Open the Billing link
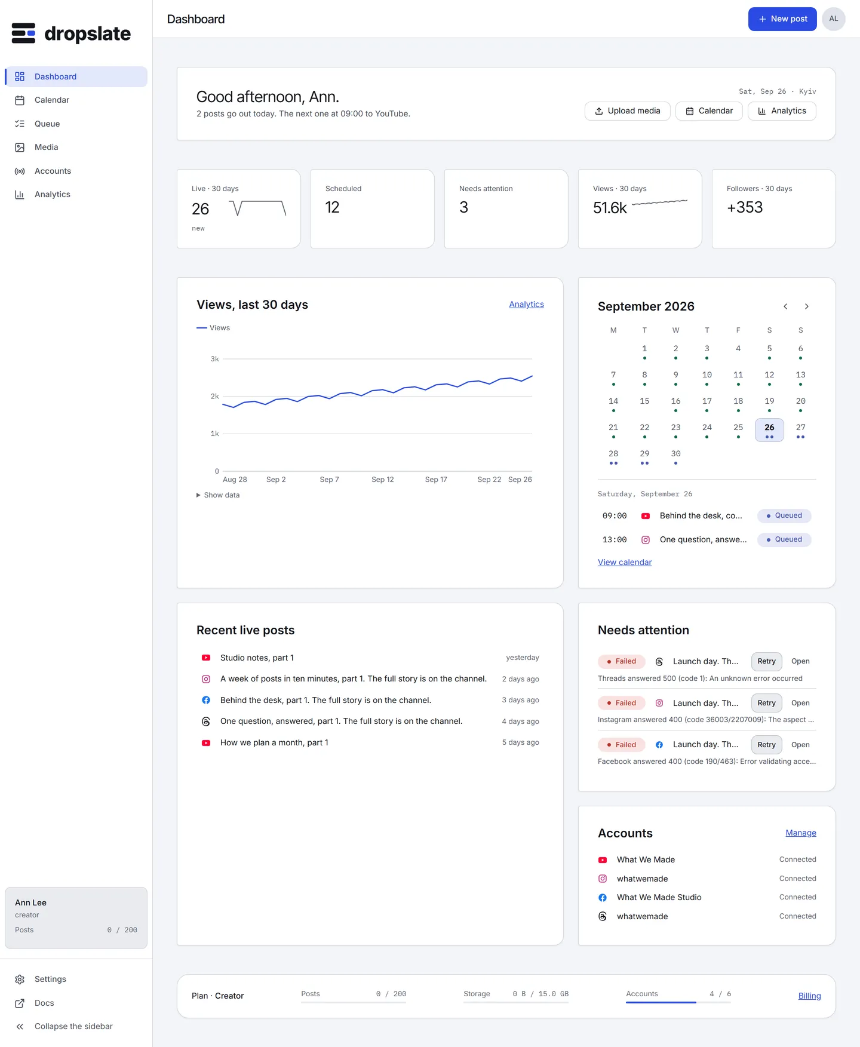Screen dimensions: 860x1047 (810, 996)
